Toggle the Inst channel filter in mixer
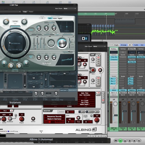 click(x=142, y=45)
